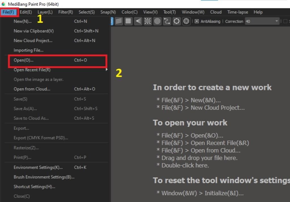Viewport: 290px width, 202px height.
Task: Choose Environment Settings(K)... entry
Action: coord(56,168)
